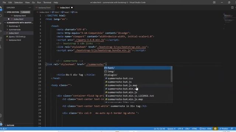Click the jquery-3.6.0.min.js script link path
Viewport: 236px width, 132px height.
[x=89, y=40]
